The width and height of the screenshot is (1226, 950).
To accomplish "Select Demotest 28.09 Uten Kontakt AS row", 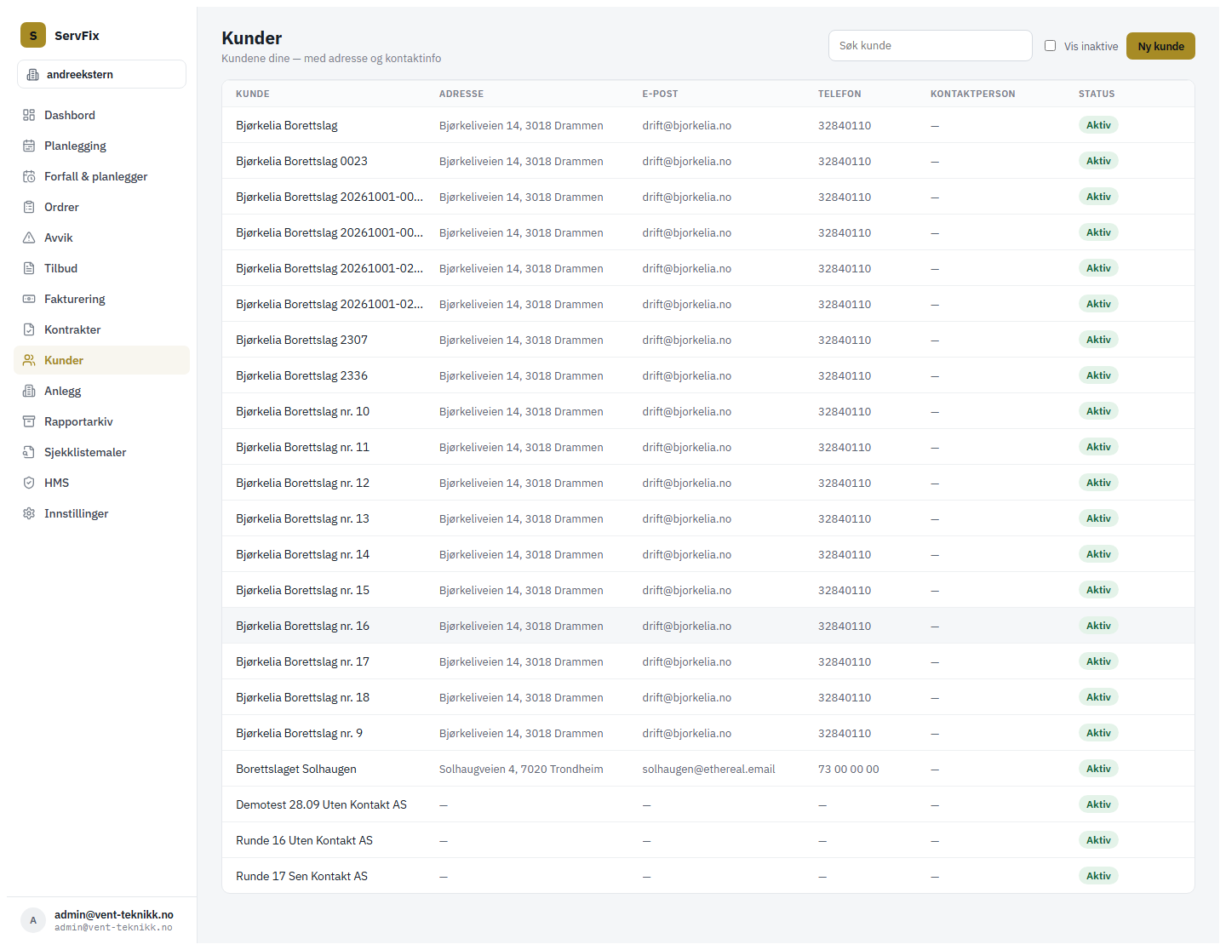I will pos(708,804).
